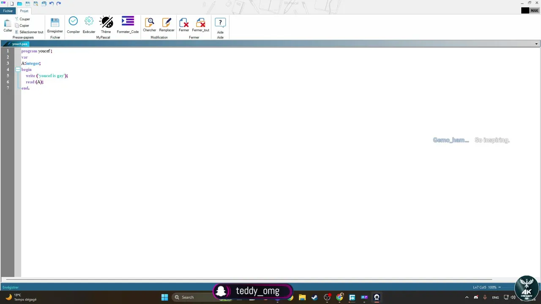Open weather widget showing 13°C

pos(21,297)
